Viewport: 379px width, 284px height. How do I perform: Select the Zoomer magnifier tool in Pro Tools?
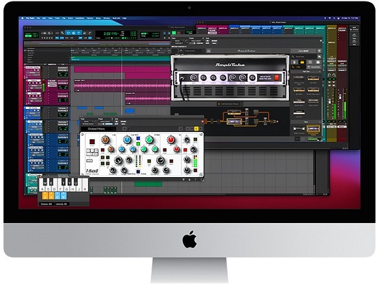coord(62,33)
